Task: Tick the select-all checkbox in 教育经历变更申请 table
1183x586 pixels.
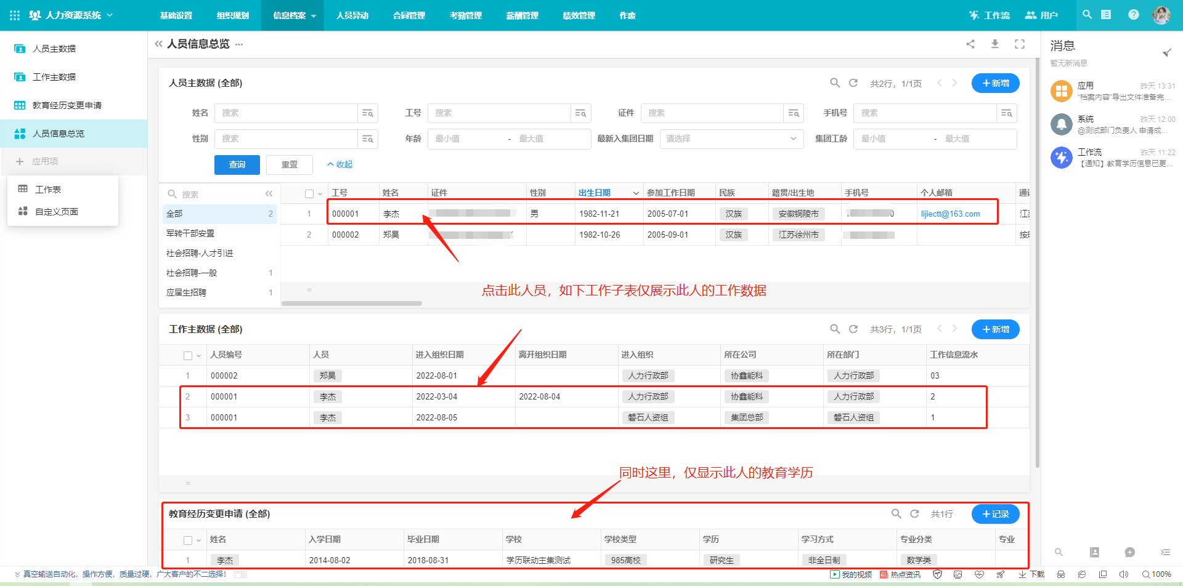Action: pyautogui.click(x=188, y=540)
